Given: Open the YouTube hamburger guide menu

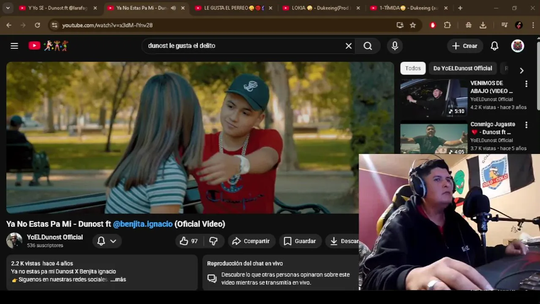Looking at the screenshot, I should tap(14, 46).
